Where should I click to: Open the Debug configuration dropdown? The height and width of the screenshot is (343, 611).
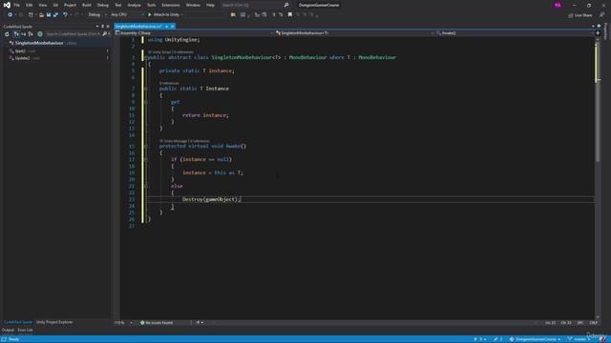tap(97, 15)
